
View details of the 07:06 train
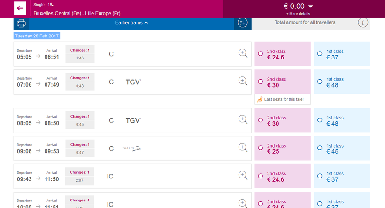[x=243, y=81]
